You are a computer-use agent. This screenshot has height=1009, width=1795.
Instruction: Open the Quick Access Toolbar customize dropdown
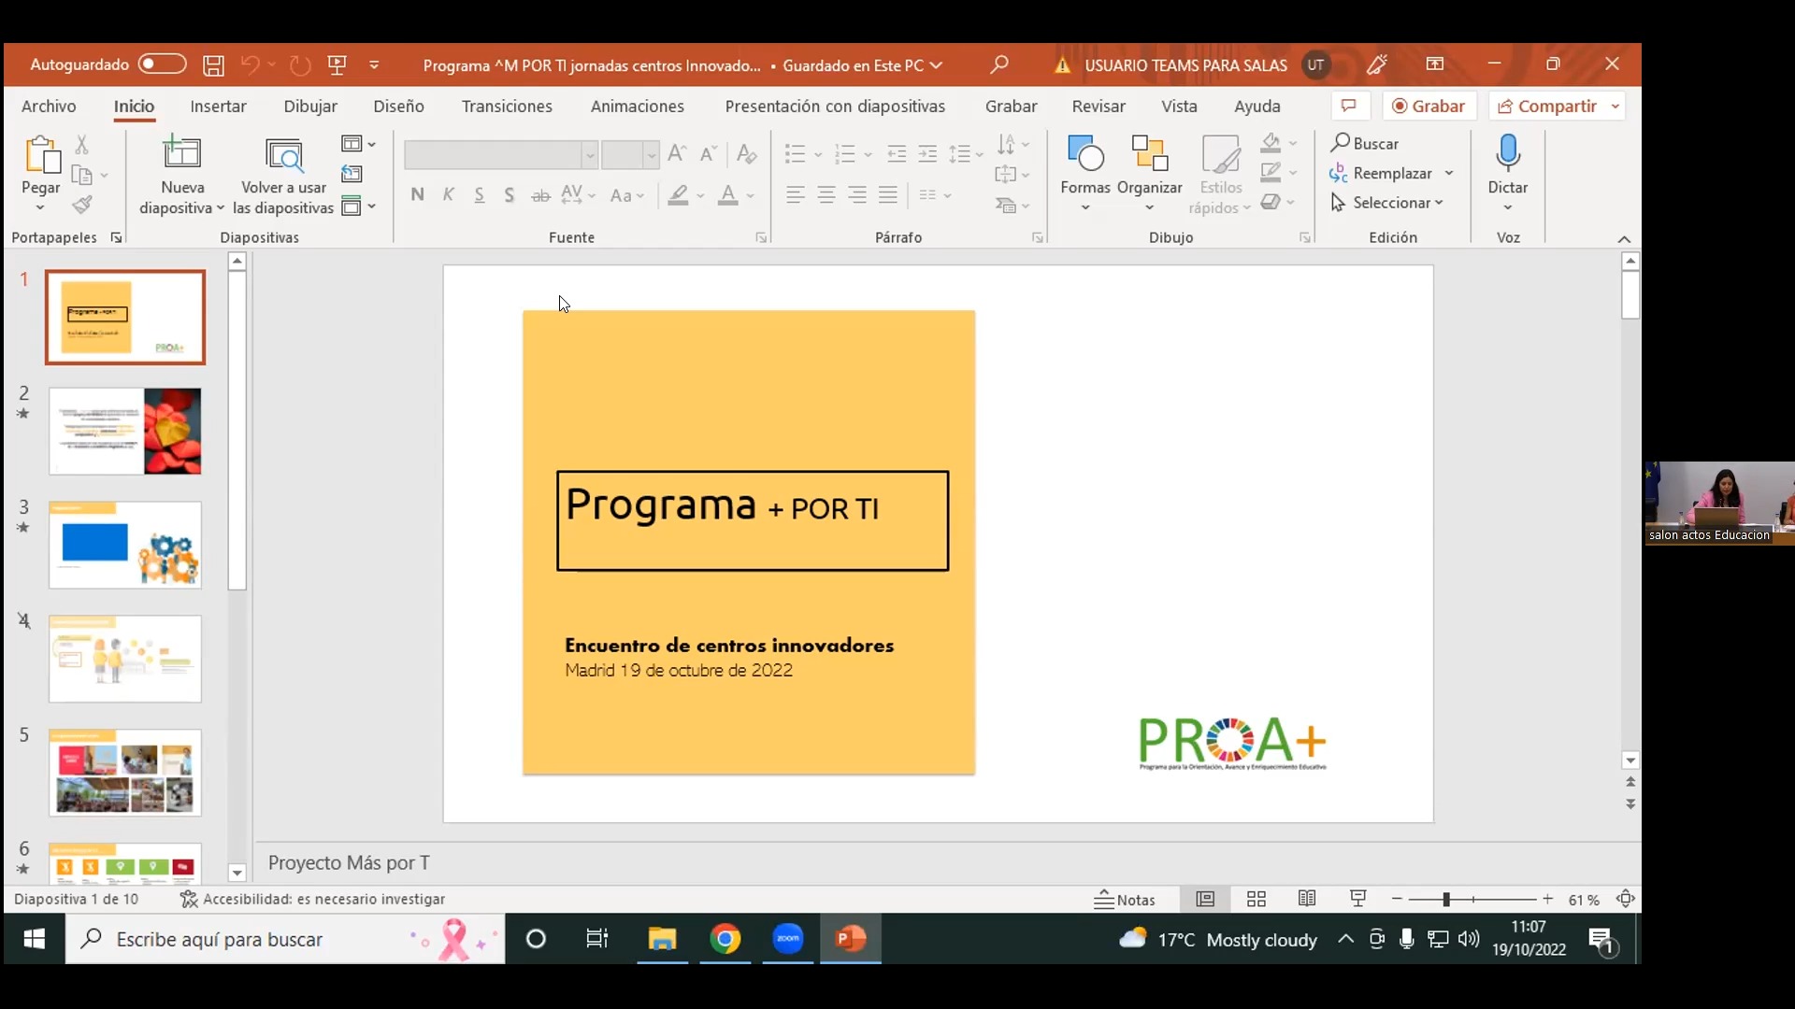coord(374,65)
